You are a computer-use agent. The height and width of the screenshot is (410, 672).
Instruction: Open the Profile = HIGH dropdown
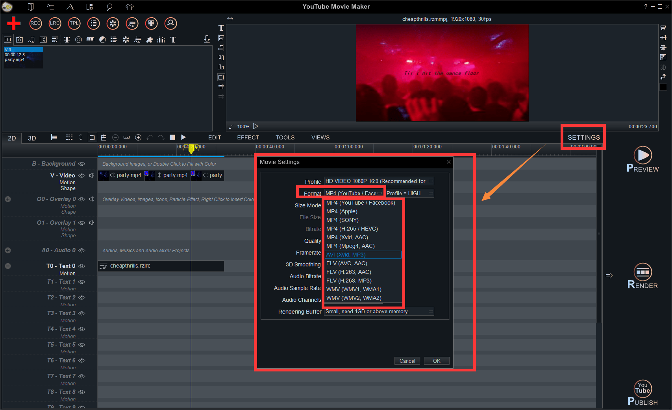[409, 193]
